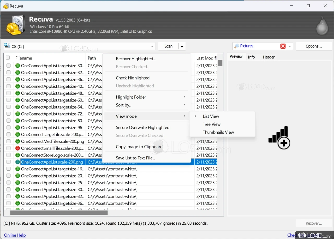The height and width of the screenshot is (239, 334).
Task: Clear the Pictures filter with red X
Action: click(283, 46)
